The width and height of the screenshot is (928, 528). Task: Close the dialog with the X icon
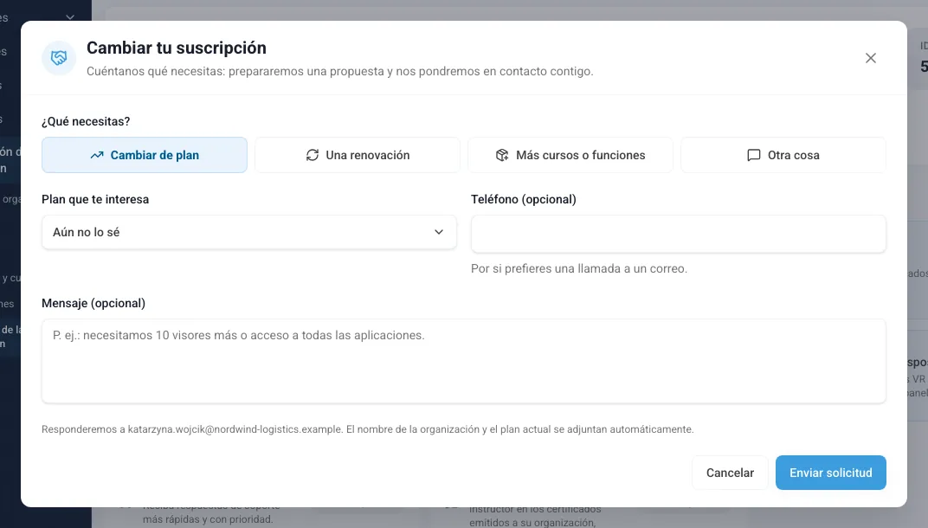(871, 58)
